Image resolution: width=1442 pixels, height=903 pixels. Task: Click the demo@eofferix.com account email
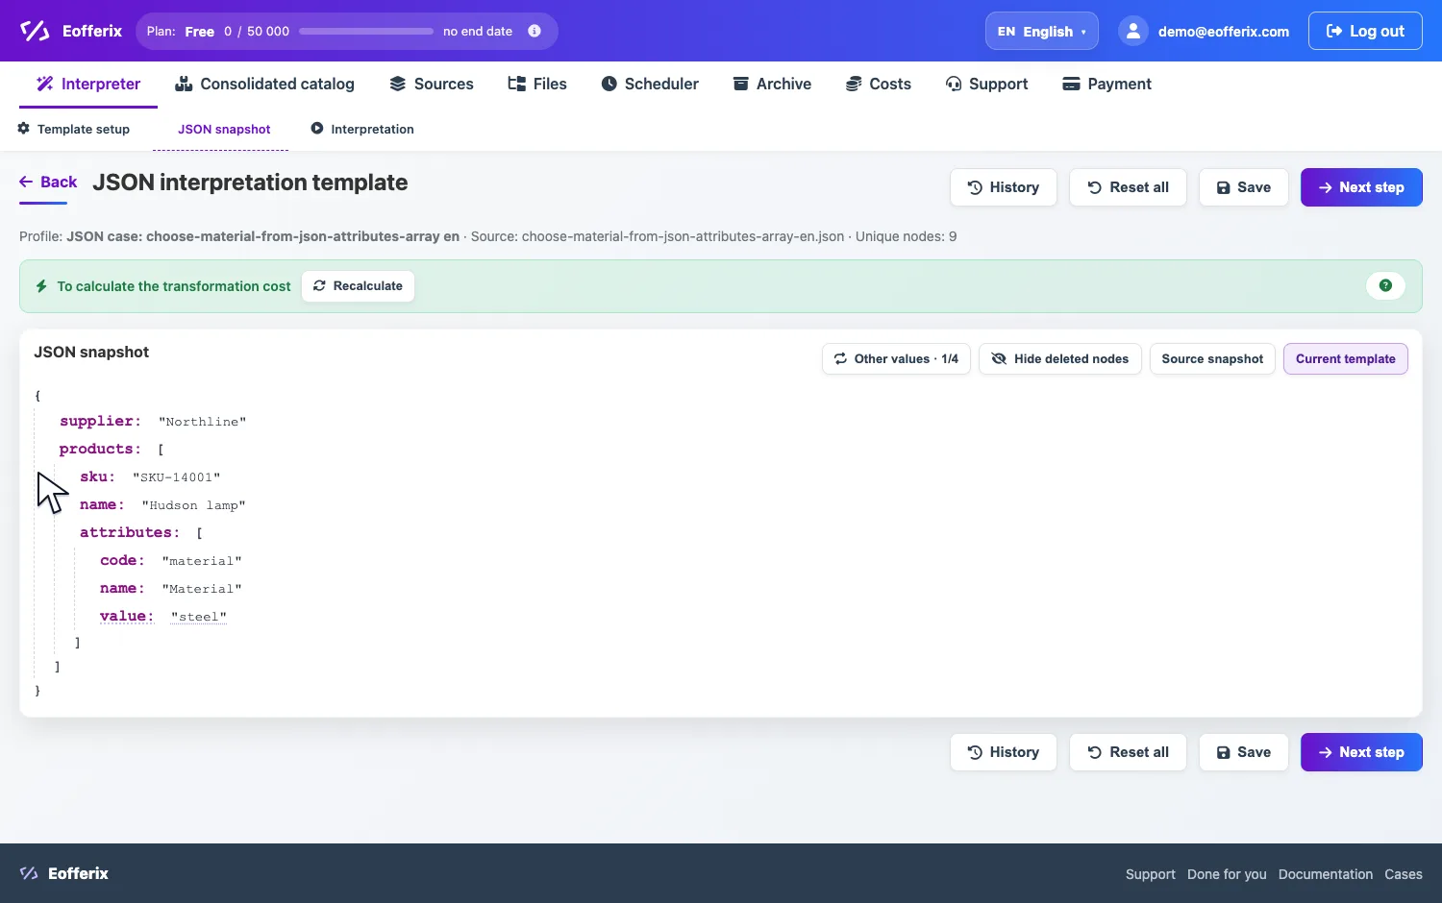click(x=1224, y=32)
